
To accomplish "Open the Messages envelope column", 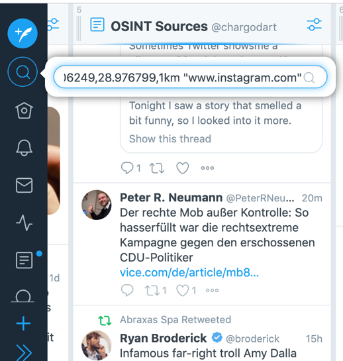I will (24, 185).
